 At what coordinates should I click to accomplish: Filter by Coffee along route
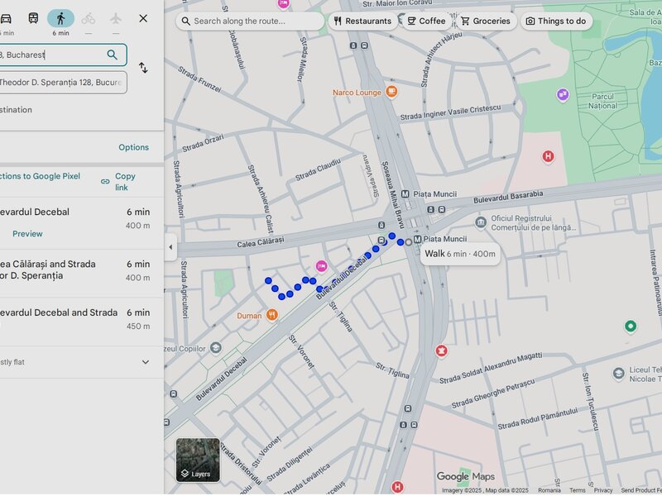pyautogui.click(x=426, y=21)
